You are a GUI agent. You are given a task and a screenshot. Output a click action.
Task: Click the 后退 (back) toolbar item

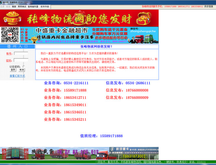2,6
